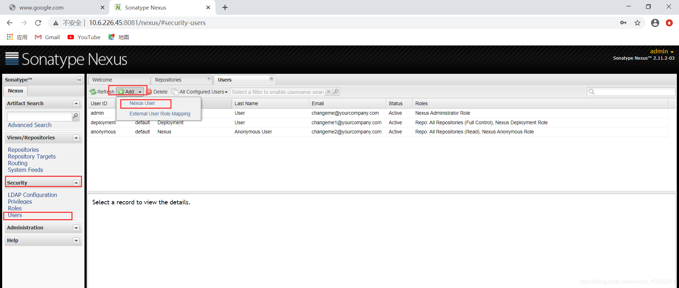679x288 pixels.
Task: Open the YouTube bookmark
Action: (84, 37)
